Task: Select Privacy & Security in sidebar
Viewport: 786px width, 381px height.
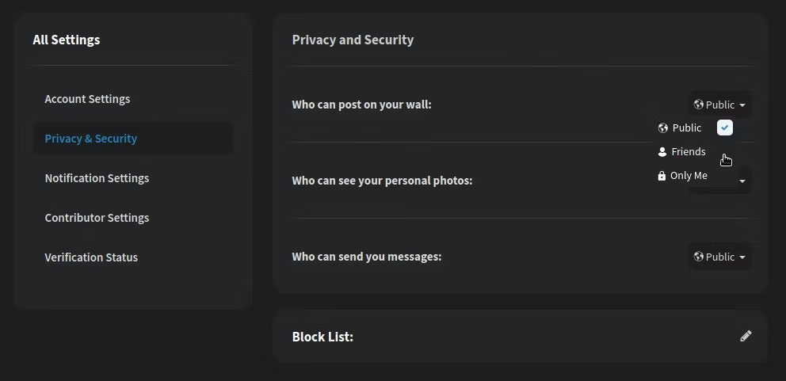Action: pyautogui.click(x=91, y=139)
